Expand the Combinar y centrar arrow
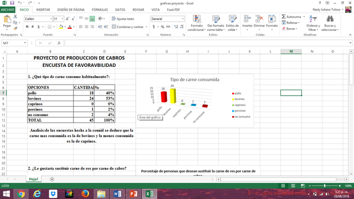This screenshot has height=199, width=354. 147,27
